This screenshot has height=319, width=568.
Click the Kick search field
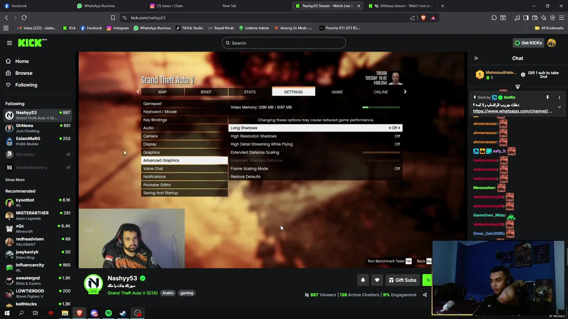pyautogui.click(x=284, y=43)
